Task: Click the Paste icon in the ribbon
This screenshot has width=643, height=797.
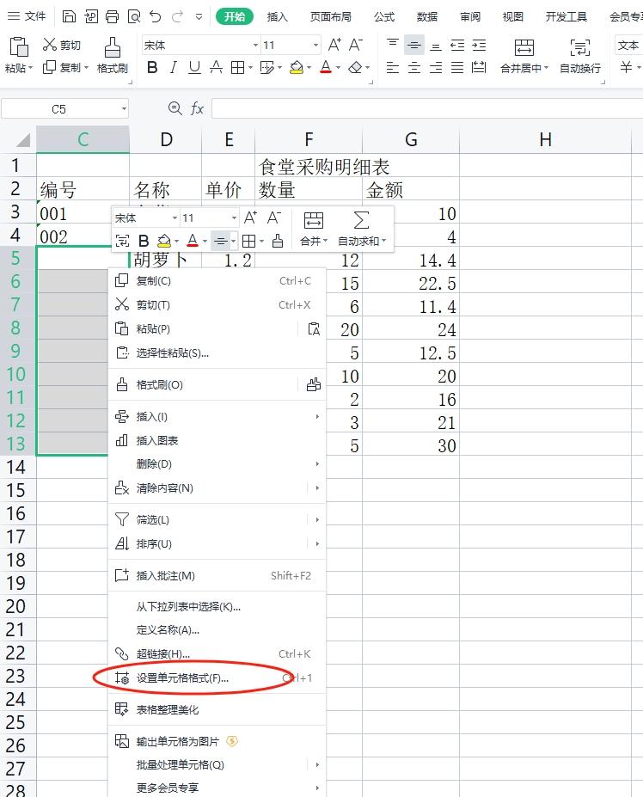Action: pos(19,47)
